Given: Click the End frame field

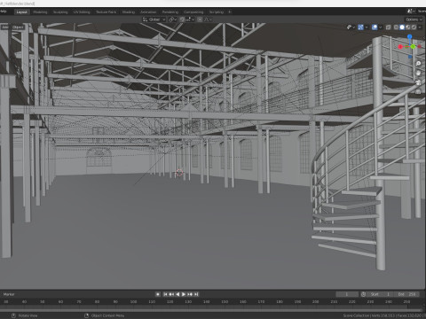Looking at the screenshot, I should point(406,294).
